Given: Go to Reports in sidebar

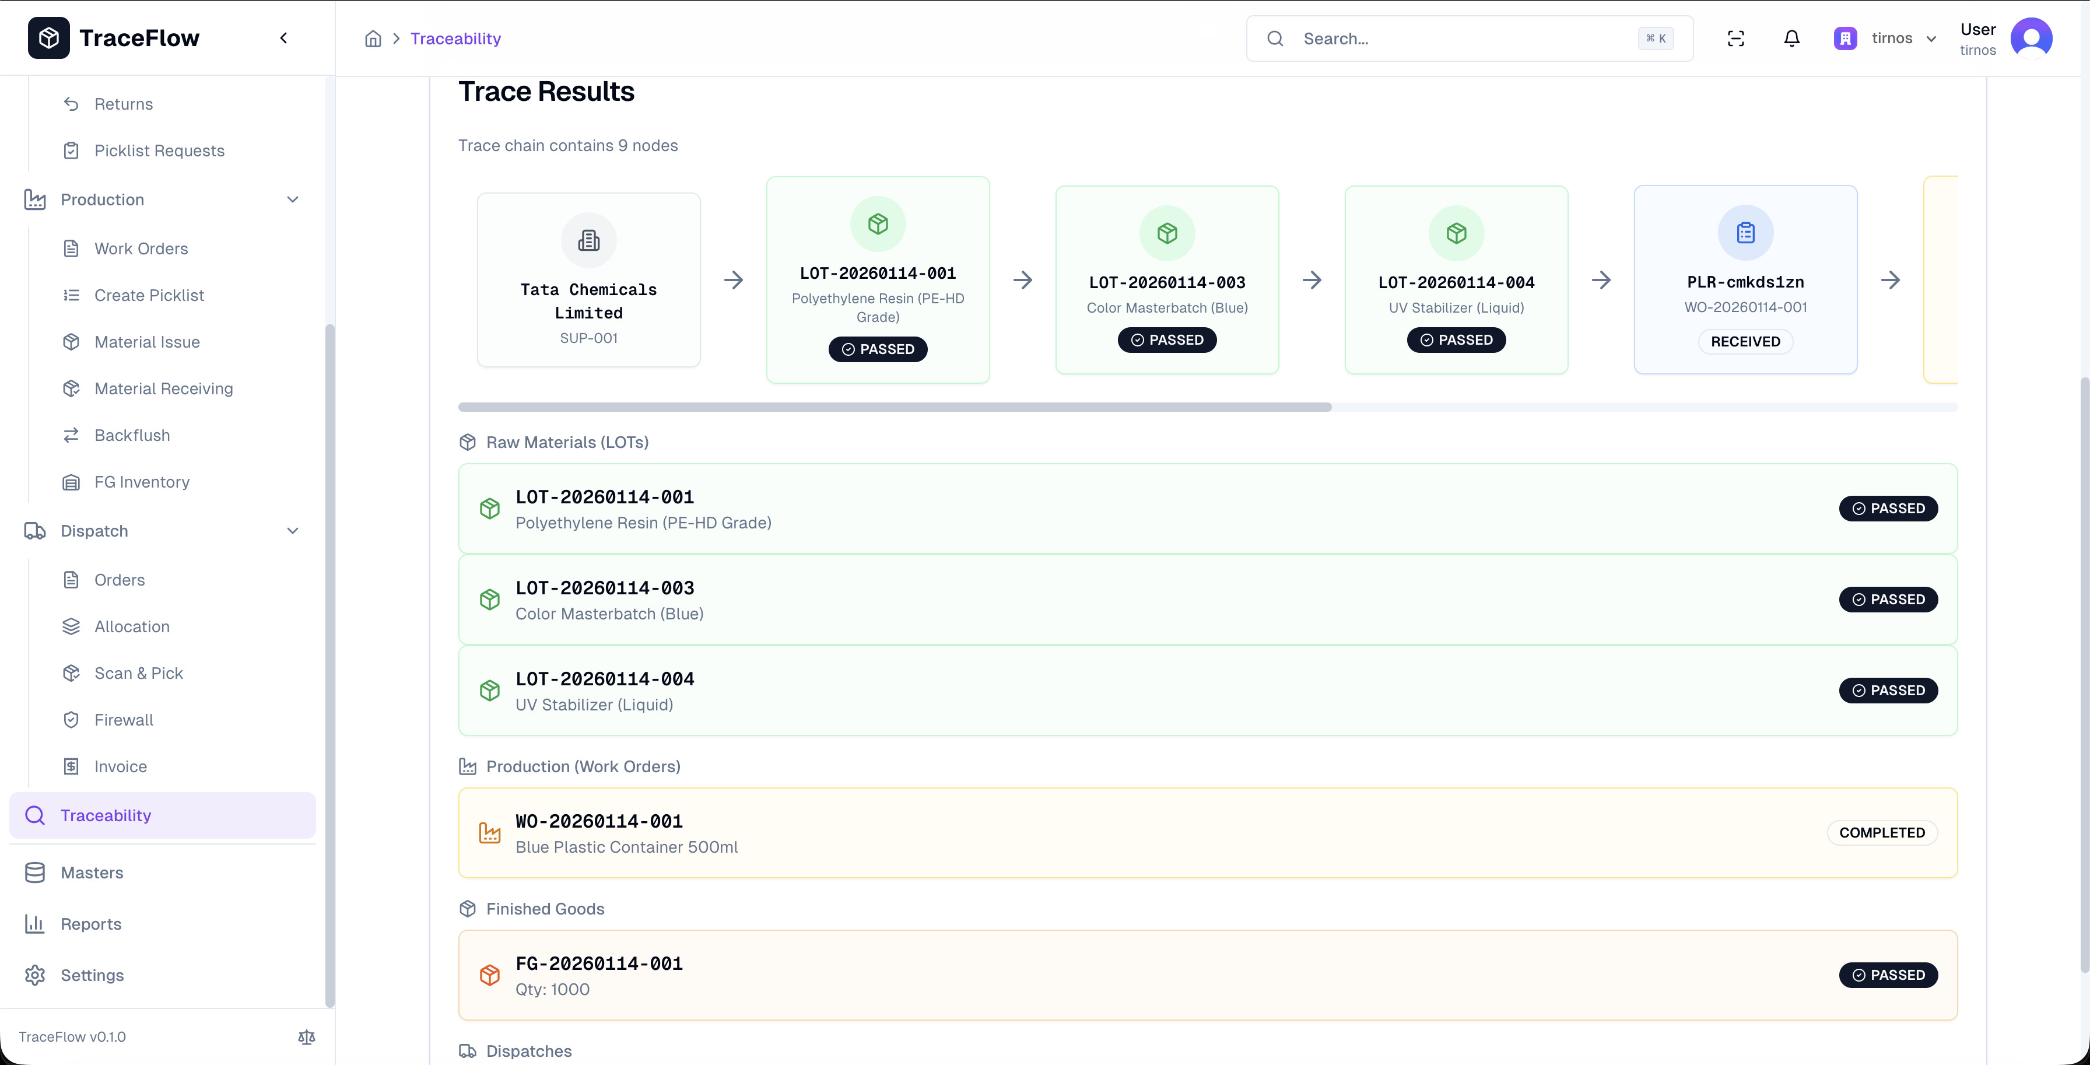Looking at the screenshot, I should coord(91,924).
